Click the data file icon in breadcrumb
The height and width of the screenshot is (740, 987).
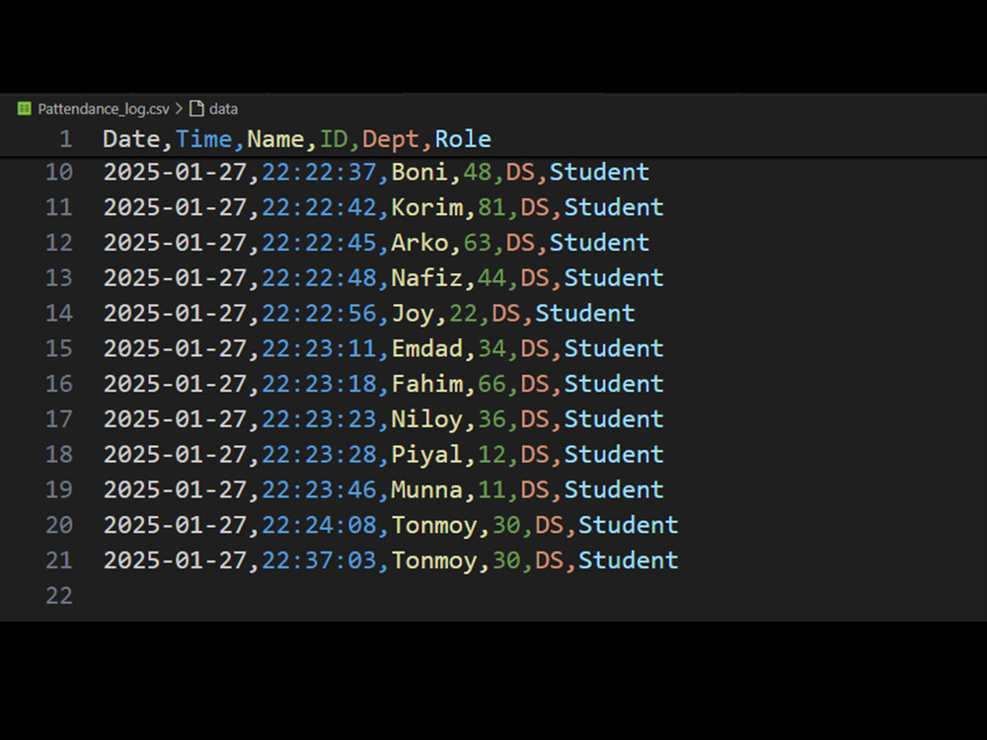tap(197, 109)
